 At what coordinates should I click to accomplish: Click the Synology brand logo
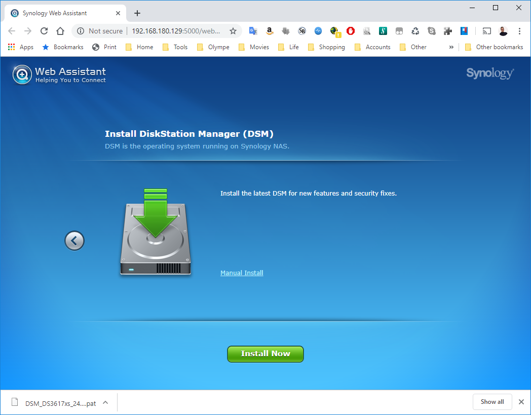tap(490, 73)
